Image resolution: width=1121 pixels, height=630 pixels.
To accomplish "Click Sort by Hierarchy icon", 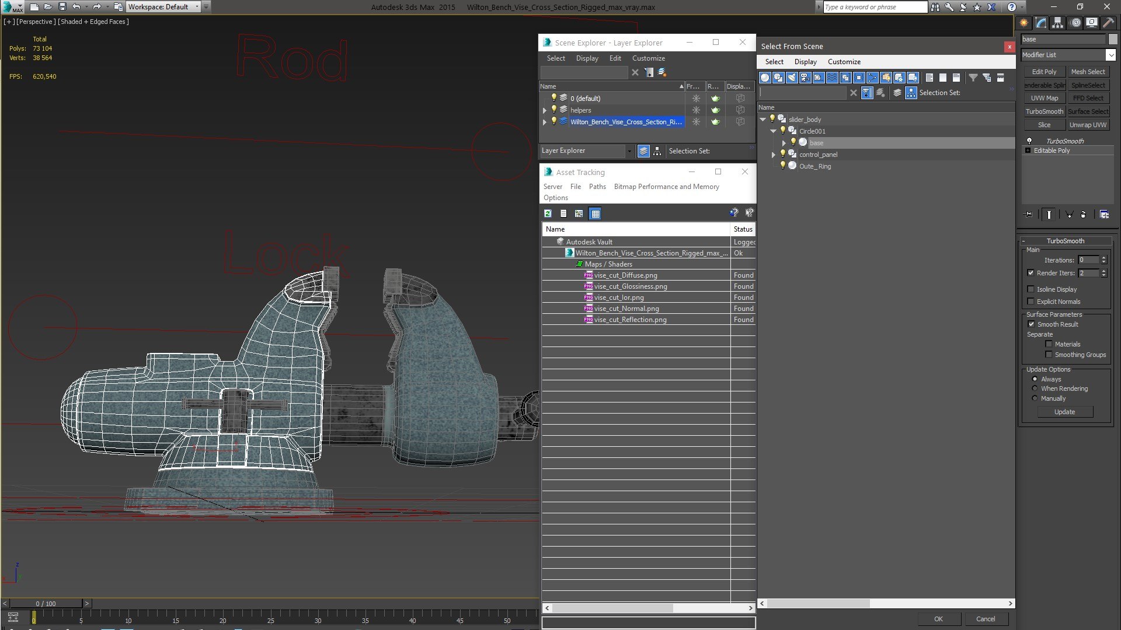I will pos(911,93).
